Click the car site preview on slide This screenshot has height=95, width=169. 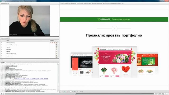point(82,64)
